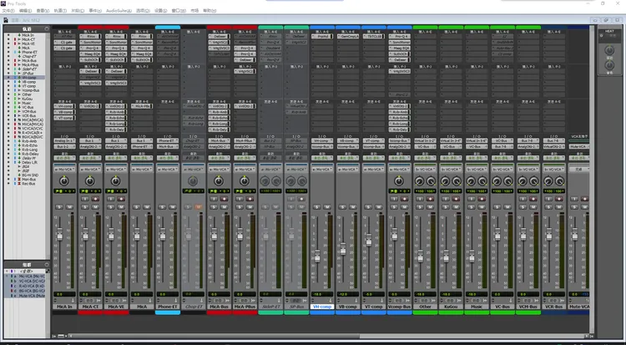Viewport: 626px width, 345px height.
Task: Solo the MicA In track
Action: tap(58, 207)
